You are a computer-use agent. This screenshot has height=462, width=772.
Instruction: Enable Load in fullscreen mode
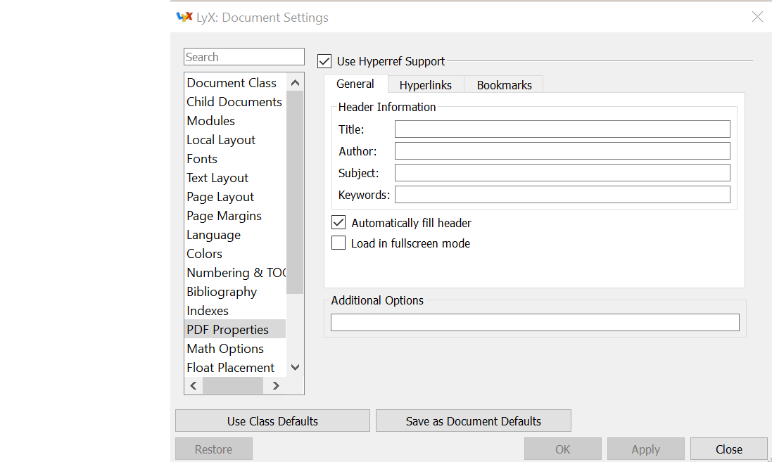[x=338, y=243]
